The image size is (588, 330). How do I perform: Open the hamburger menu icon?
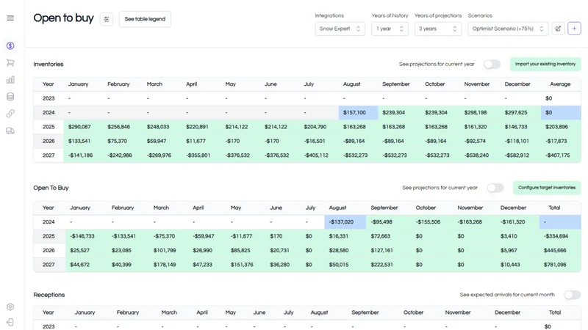coord(10,18)
